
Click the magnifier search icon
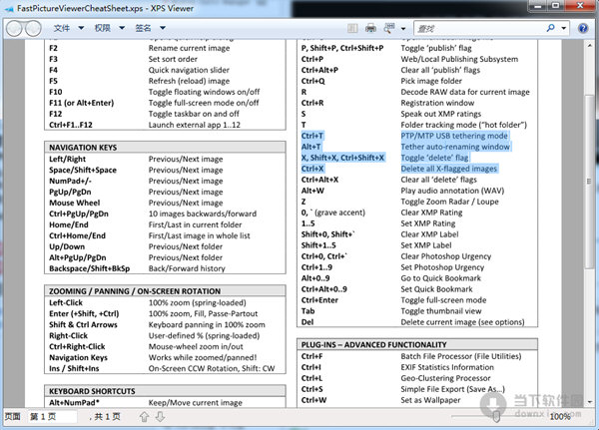click(x=550, y=28)
